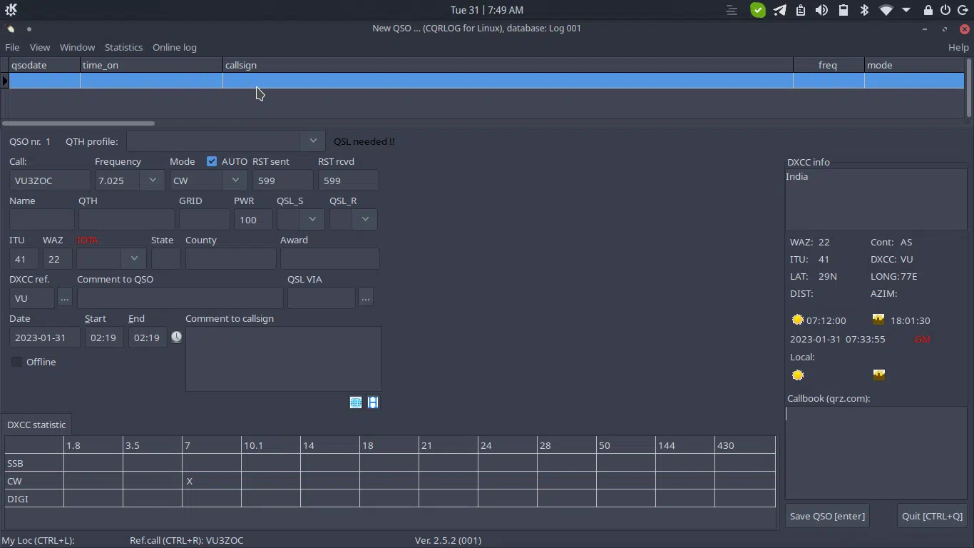Click the qsodate column header
The image size is (974, 548).
coord(44,65)
